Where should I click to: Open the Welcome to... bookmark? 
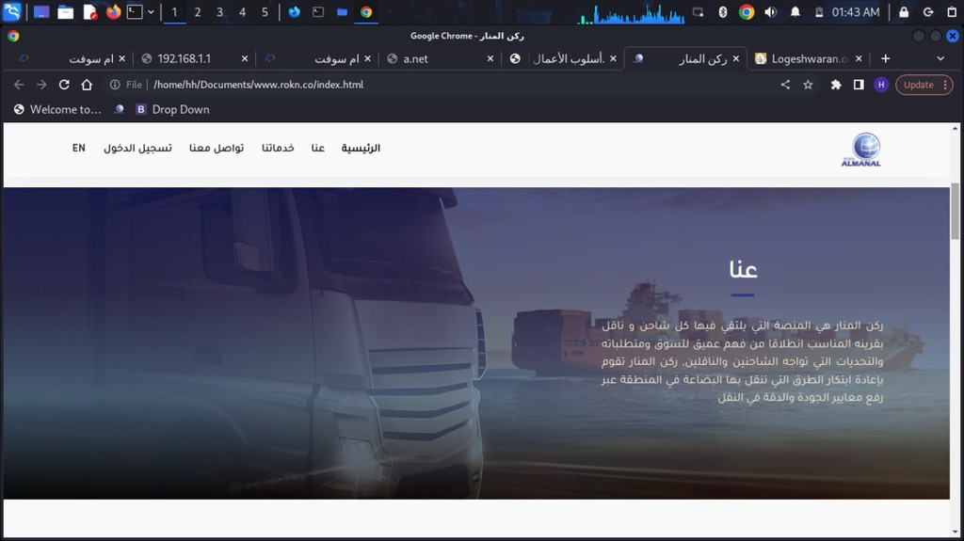[x=57, y=109]
